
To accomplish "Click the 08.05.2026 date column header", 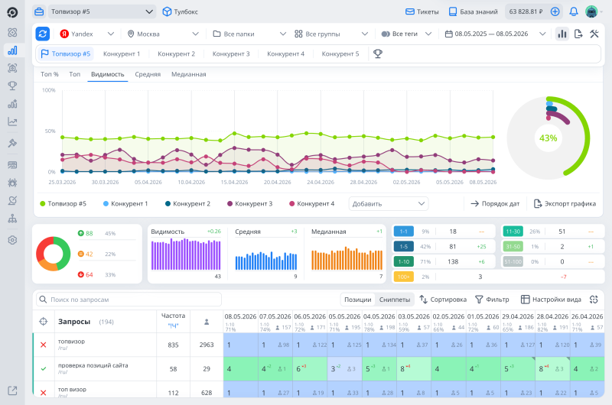I will click(x=240, y=316).
